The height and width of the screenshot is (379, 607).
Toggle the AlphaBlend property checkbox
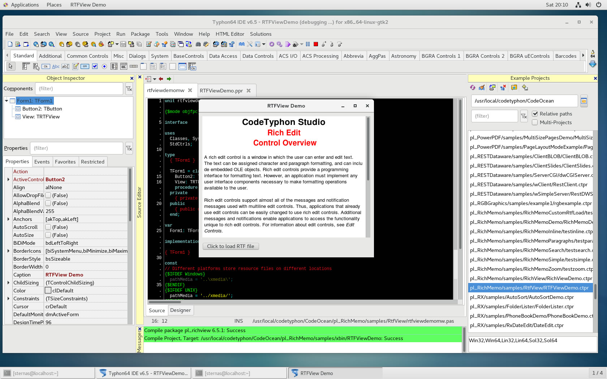[x=48, y=203]
